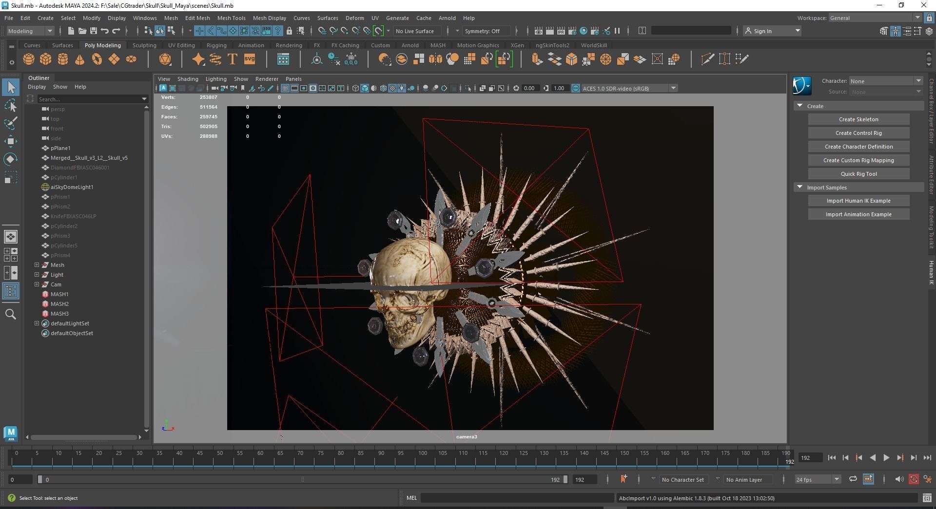
Task: Open the Mesh Tools menu
Action: (231, 18)
